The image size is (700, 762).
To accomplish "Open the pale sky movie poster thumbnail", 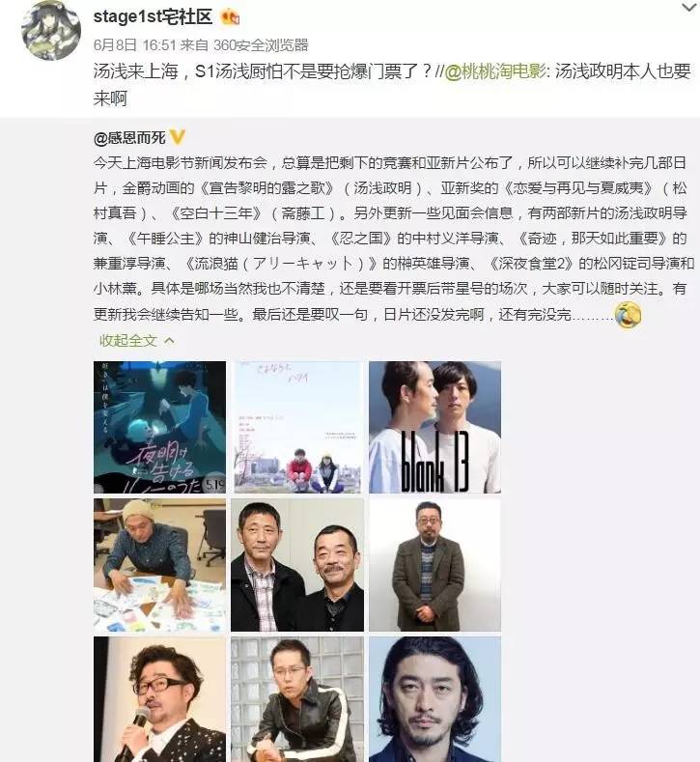I will click(297, 427).
